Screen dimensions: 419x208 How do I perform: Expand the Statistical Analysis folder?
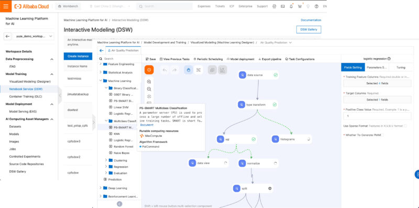(101, 72)
